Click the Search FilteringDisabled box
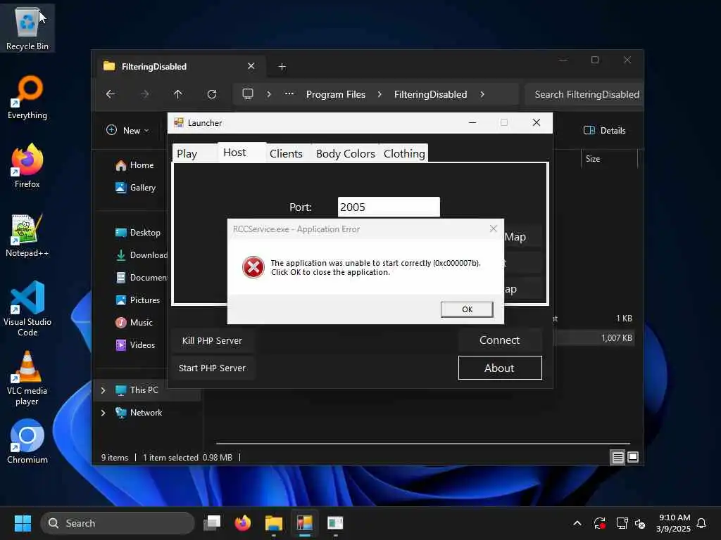Screen dimensions: 721x540 coord(584,94)
